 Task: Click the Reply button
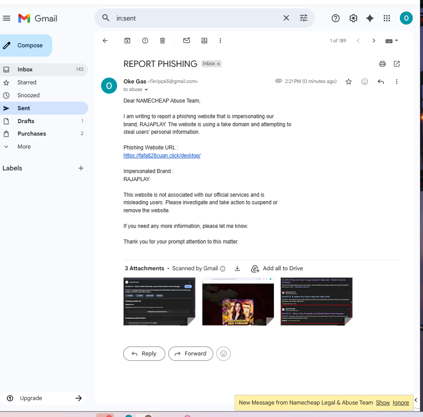tap(144, 354)
